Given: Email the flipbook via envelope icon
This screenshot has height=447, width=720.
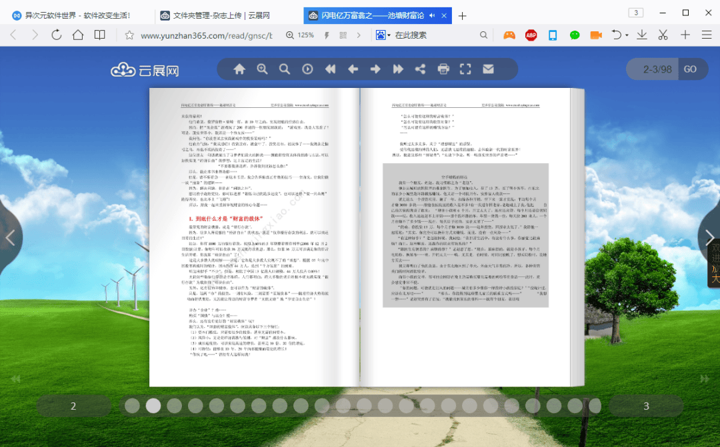Looking at the screenshot, I should [x=488, y=69].
